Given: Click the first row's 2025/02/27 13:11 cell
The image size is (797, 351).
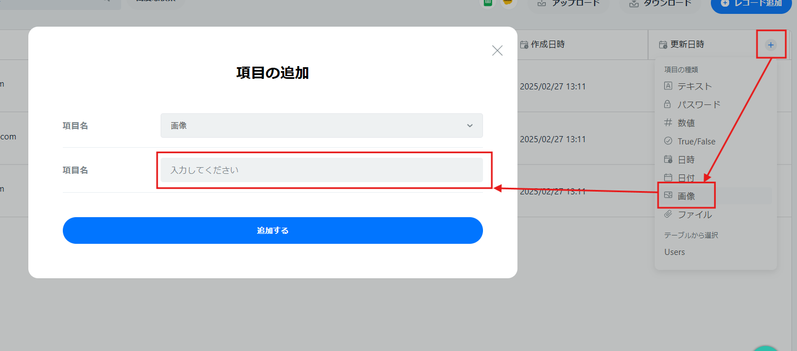Looking at the screenshot, I should 552,87.
